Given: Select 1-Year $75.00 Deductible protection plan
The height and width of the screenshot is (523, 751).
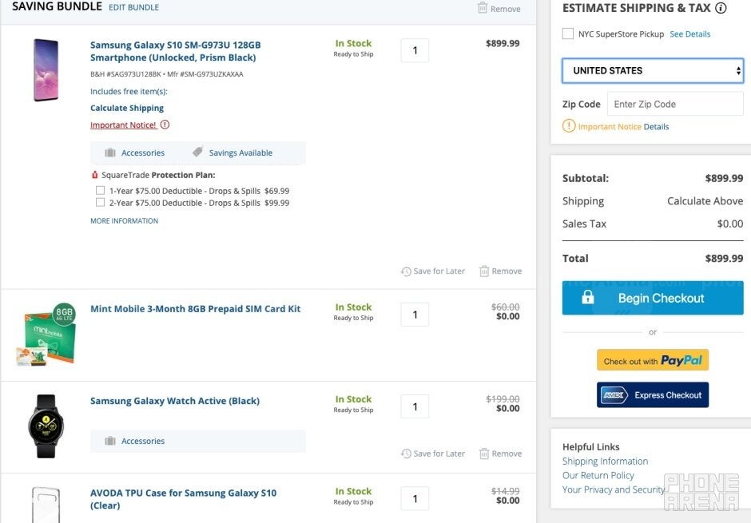Looking at the screenshot, I should pyautogui.click(x=100, y=191).
